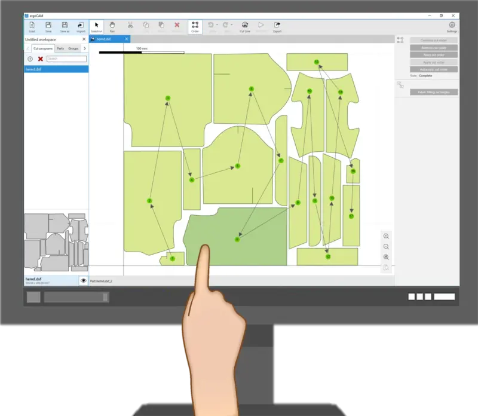478x416 pixels.
Task: Click the Cut Line tool icon
Action: click(x=244, y=25)
